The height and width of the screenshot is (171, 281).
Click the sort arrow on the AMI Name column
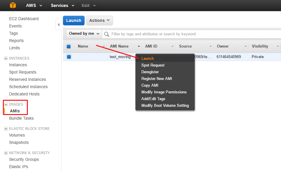tap(138, 46)
